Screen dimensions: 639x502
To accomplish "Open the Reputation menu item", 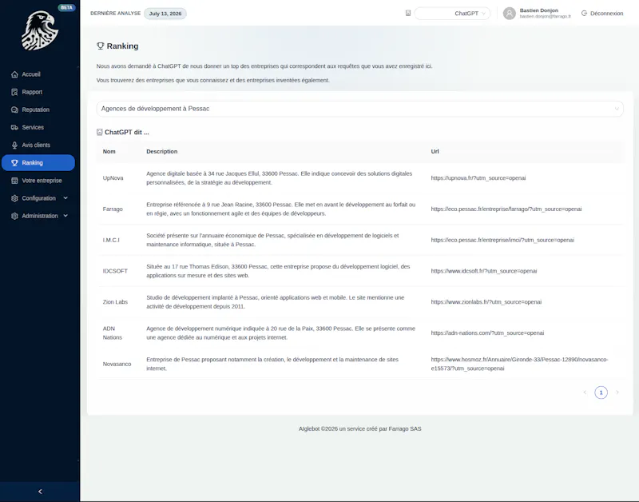I will point(38,110).
